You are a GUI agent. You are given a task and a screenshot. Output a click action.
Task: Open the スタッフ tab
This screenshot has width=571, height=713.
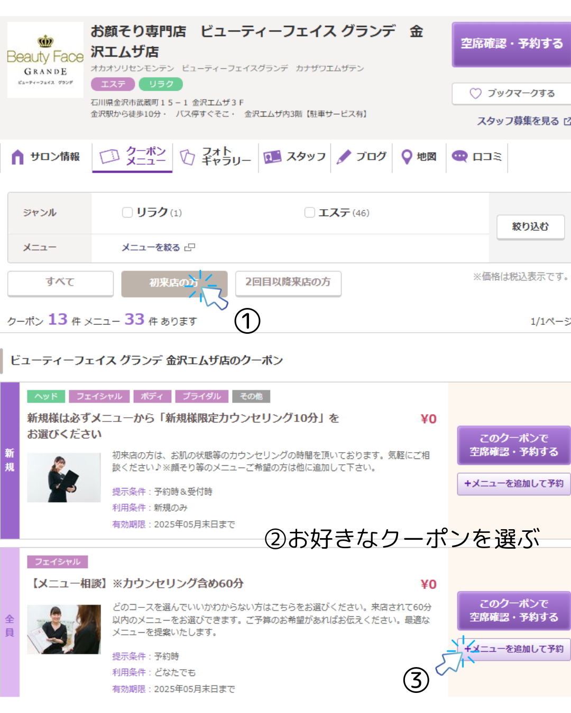[x=294, y=157]
